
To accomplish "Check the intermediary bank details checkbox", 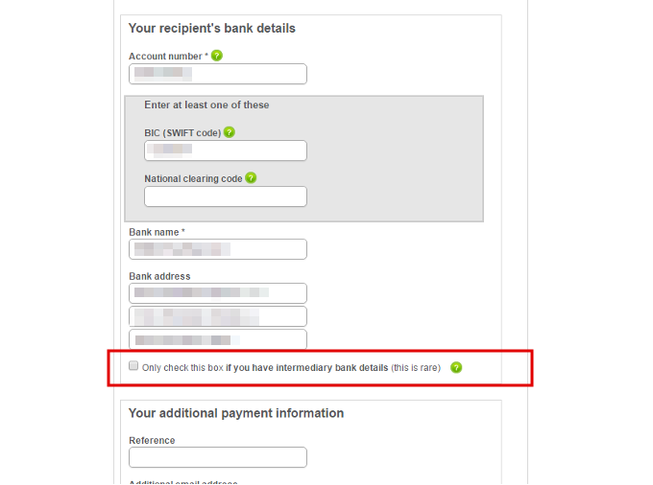I will click(x=133, y=366).
